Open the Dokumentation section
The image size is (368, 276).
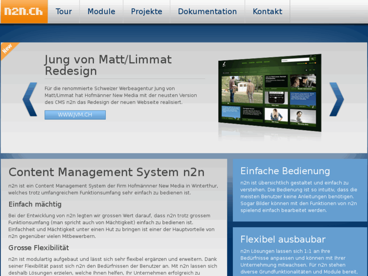pos(207,12)
